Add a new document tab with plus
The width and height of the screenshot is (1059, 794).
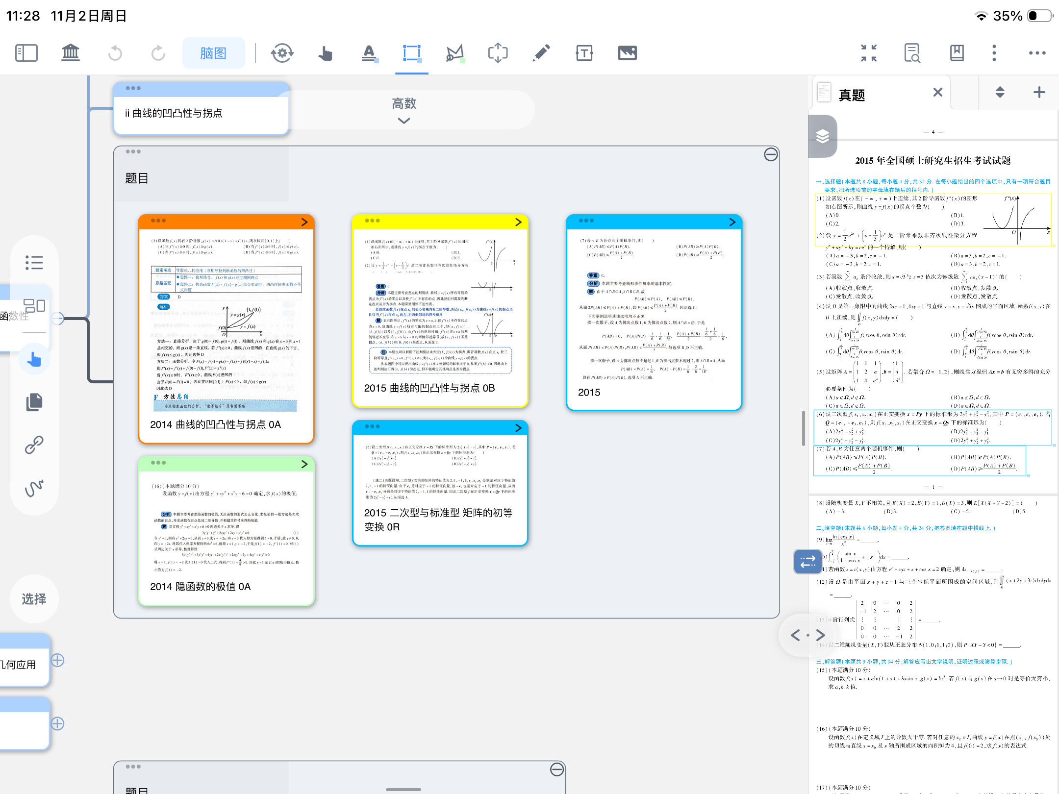coord(1039,93)
